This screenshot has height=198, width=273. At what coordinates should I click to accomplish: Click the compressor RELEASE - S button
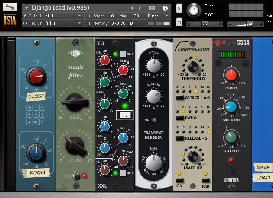pos(179,138)
